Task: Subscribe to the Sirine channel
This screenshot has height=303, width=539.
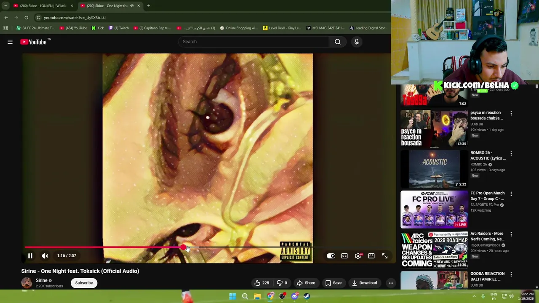Action: pos(84,283)
